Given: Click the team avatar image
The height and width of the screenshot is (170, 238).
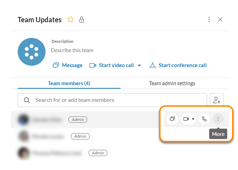Looking at the screenshot, I should (32, 52).
